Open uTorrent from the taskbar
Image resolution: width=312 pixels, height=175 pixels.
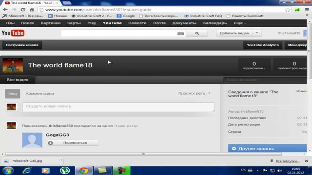(65, 171)
